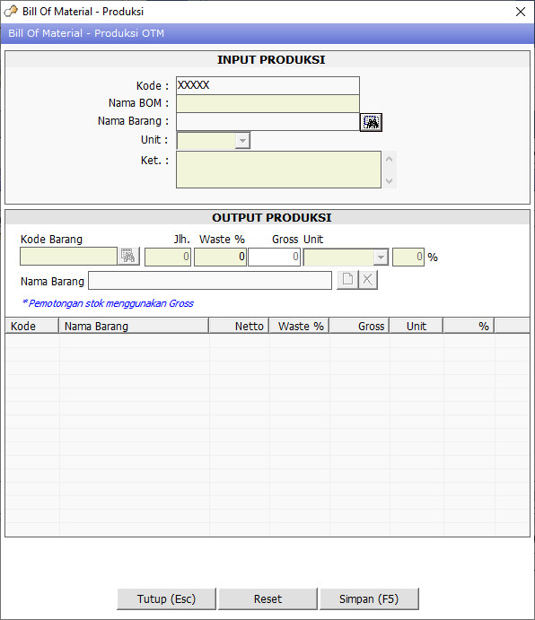Select the Ket. notes text area
This screenshot has width=535, height=620.
(278, 170)
